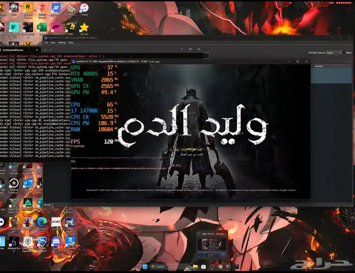Screen dimensions: 355x273
Task: Launch Ghost of Tsushima desktop shortcut
Action: pos(14,183)
